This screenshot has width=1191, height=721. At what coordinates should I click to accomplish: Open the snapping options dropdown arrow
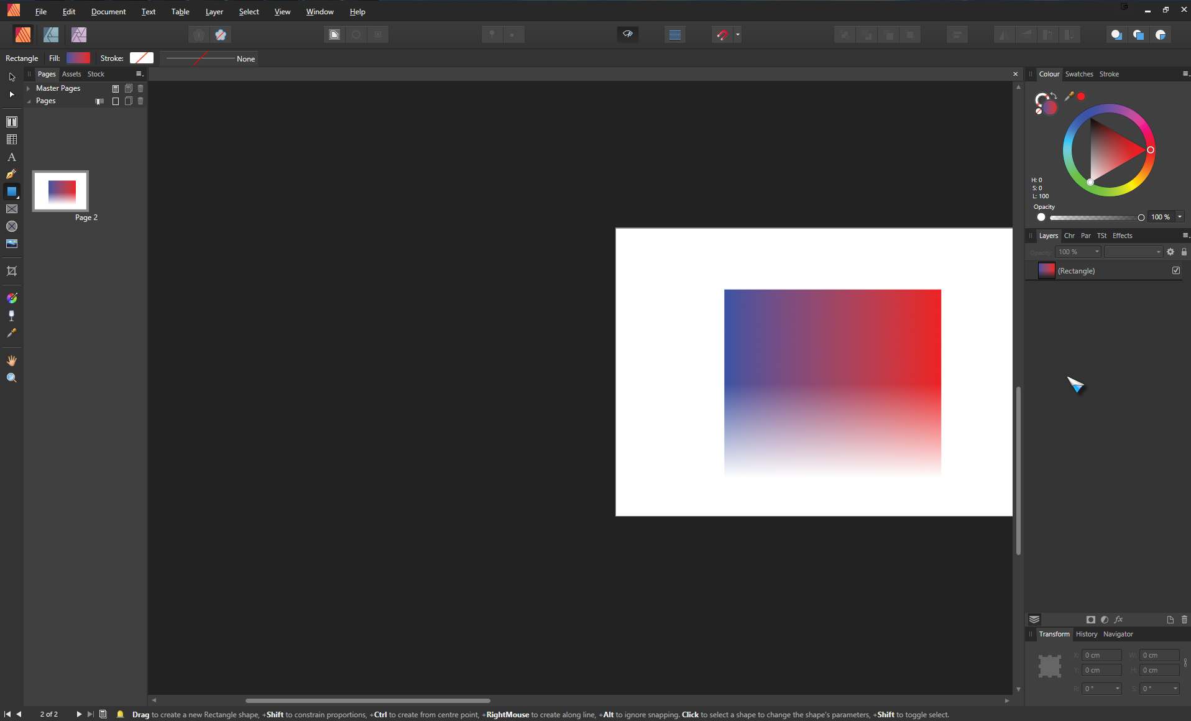click(x=738, y=35)
